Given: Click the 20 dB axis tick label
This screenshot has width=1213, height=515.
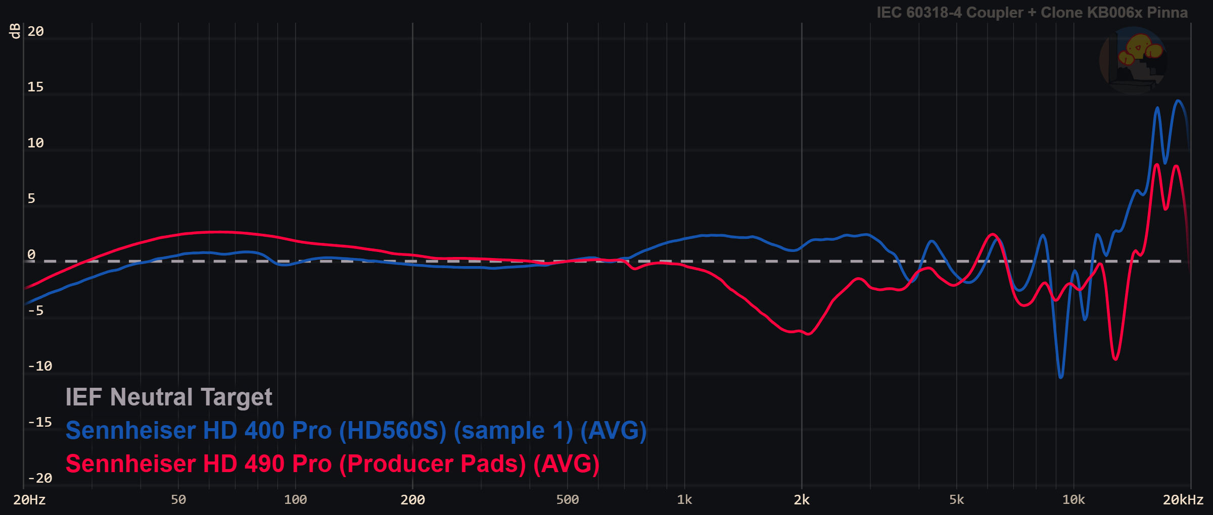Looking at the screenshot, I should (x=36, y=31).
